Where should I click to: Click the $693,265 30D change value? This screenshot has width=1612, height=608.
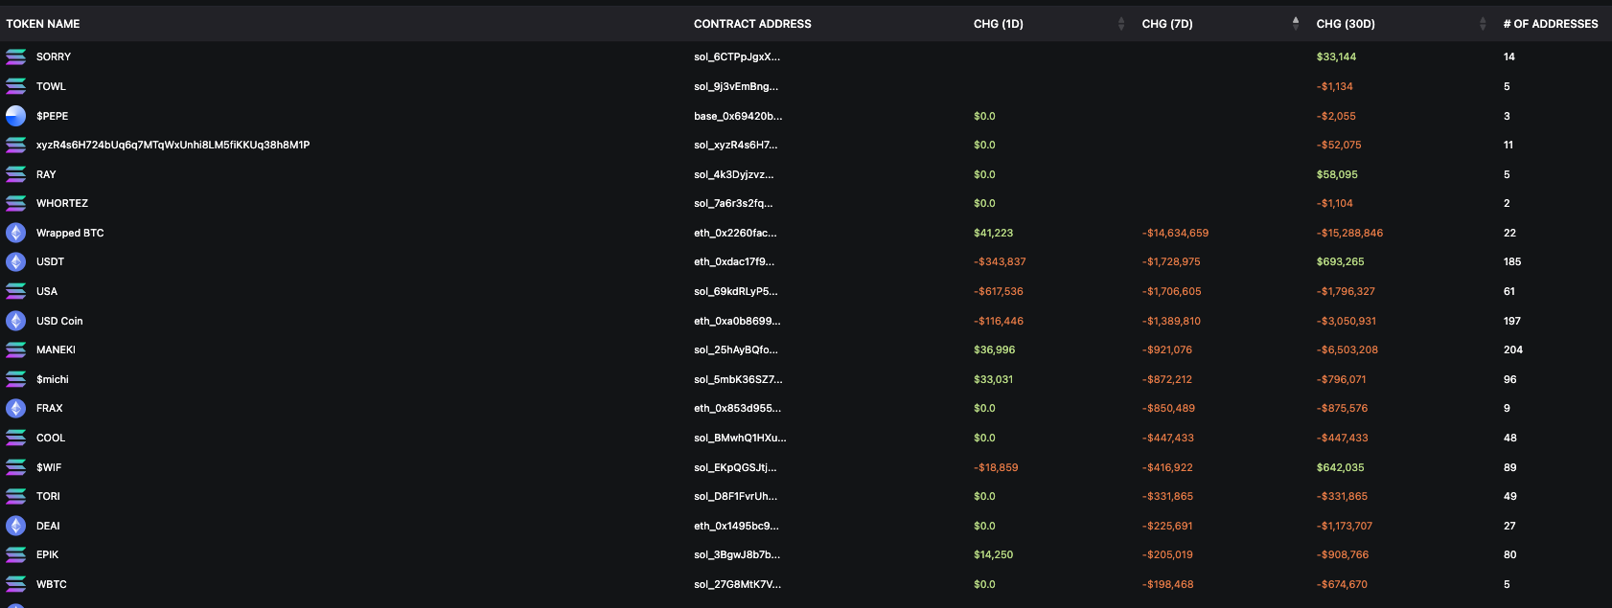click(x=1340, y=262)
